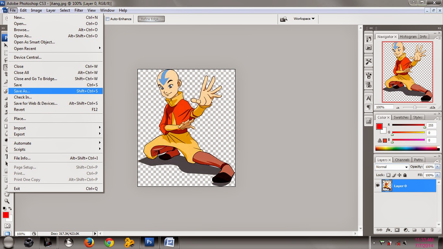
Task: Open the History panel from the dock
Action: [368, 38]
